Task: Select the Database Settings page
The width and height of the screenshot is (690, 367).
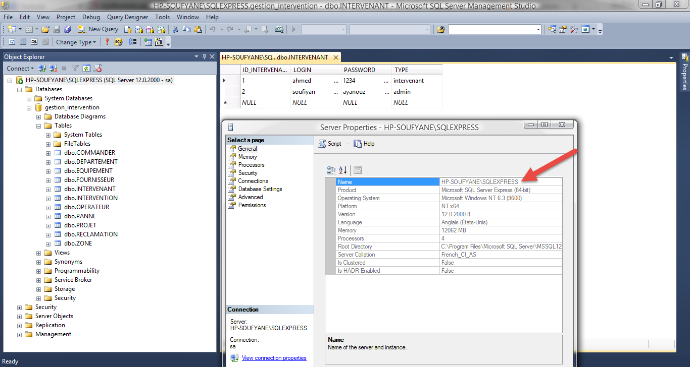Action: (x=260, y=189)
